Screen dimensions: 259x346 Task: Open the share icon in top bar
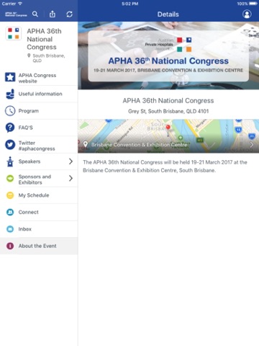tap(53, 14)
